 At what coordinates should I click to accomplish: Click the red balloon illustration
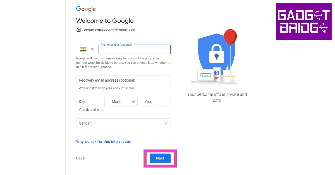230,37
